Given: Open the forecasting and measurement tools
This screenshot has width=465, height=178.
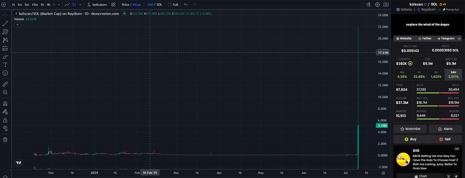Looking at the screenshot, I should pos(5,48).
